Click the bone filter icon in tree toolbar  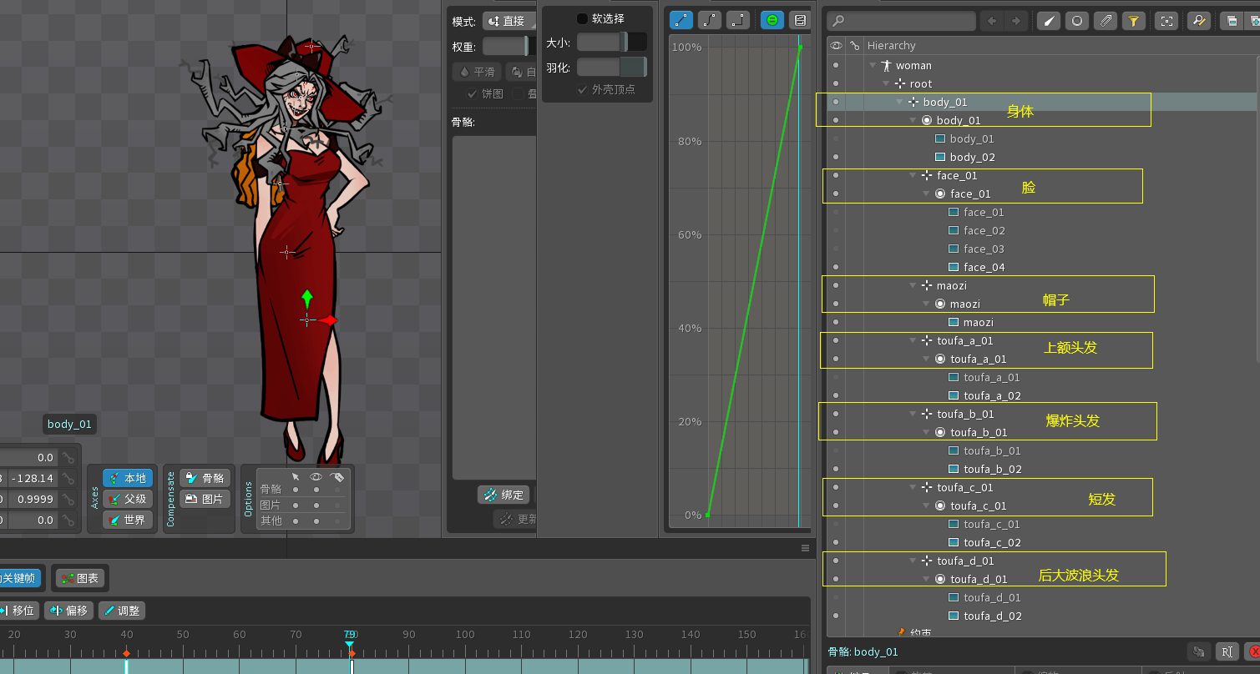(1049, 21)
